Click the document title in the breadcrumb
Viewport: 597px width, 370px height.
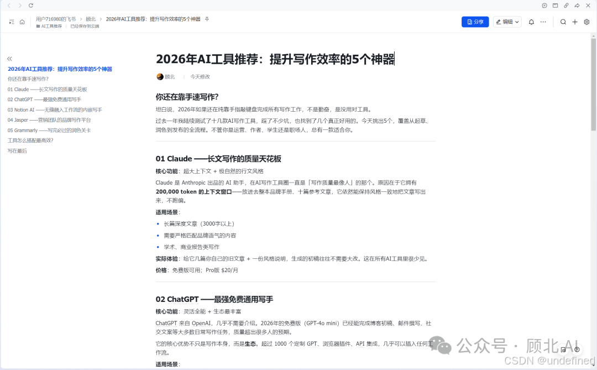click(x=153, y=19)
